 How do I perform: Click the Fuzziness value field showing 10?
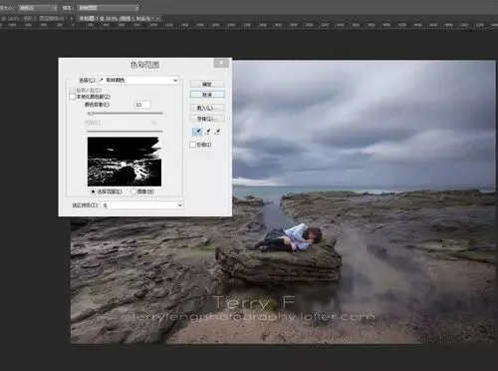pyautogui.click(x=142, y=105)
